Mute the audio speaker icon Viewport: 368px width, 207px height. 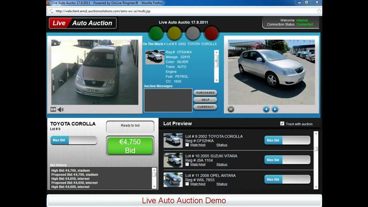tap(60, 109)
